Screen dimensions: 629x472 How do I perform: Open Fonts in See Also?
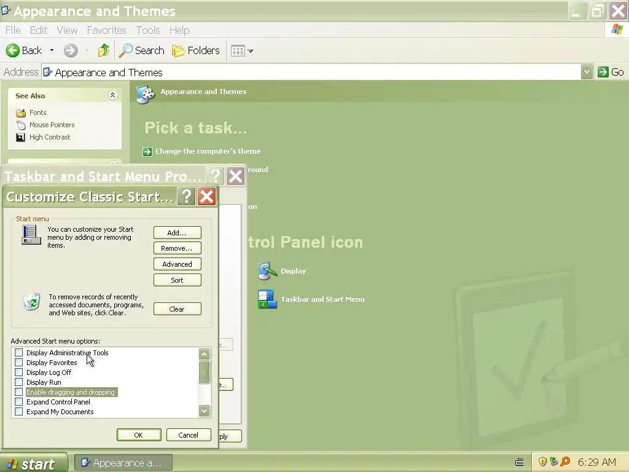coord(37,113)
